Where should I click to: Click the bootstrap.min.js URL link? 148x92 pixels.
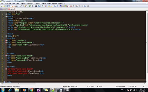pos(45,29)
